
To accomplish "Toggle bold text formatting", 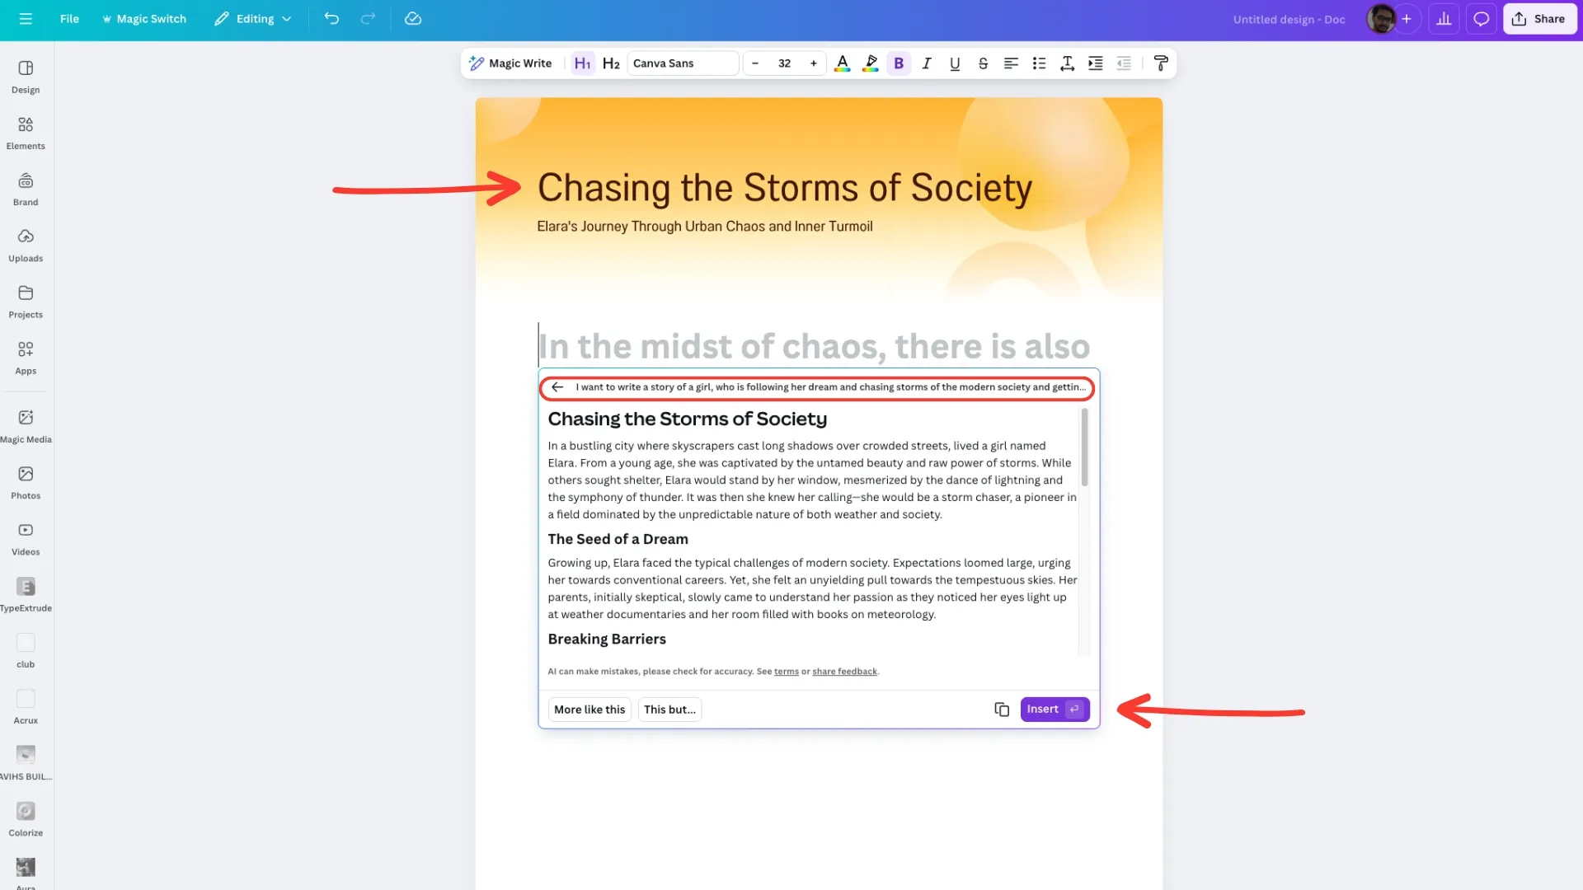I will point(899,63).
